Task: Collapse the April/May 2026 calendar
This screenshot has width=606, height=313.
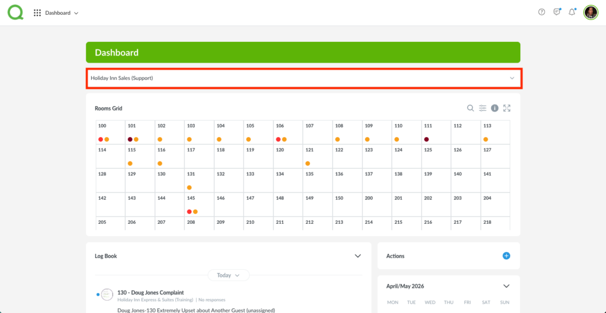Action: 506,286
